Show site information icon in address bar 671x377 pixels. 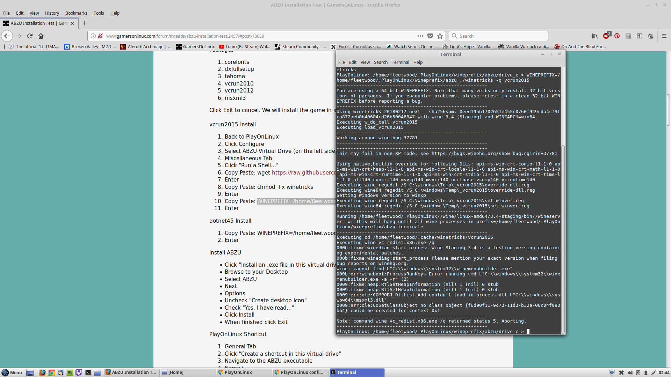tap(93, 36)
